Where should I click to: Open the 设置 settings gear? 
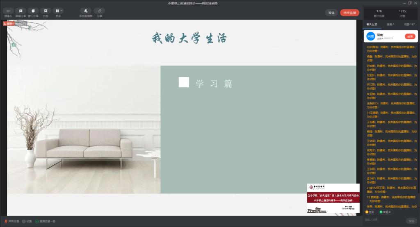point(24,221)
